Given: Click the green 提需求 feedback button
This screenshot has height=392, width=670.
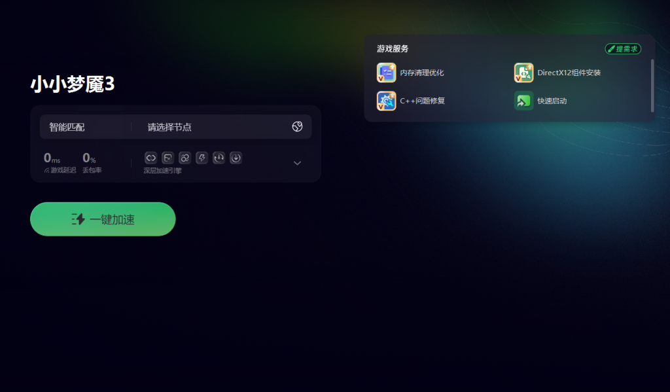Looking at the screenshot, I should coord(623,49).
